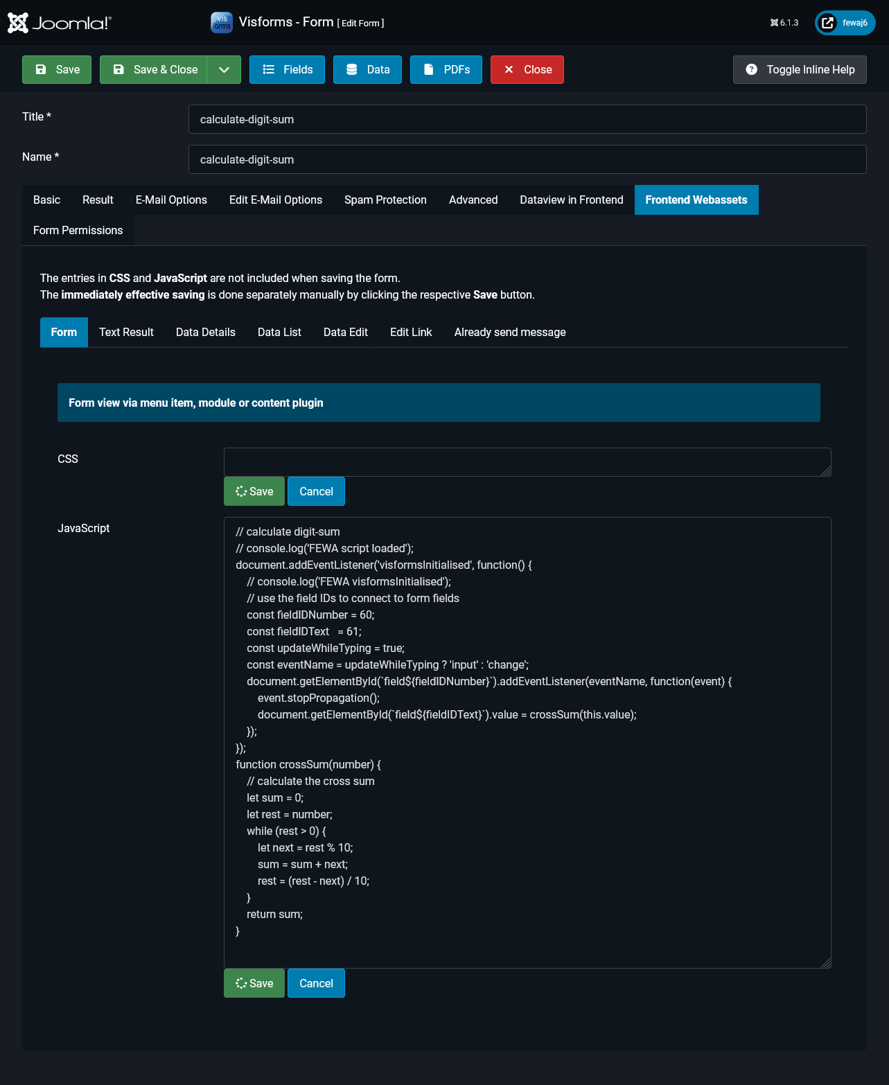Open the E-Mail Options tab
This screenshot has height=1085, width=889.
[x=171, y=200]
